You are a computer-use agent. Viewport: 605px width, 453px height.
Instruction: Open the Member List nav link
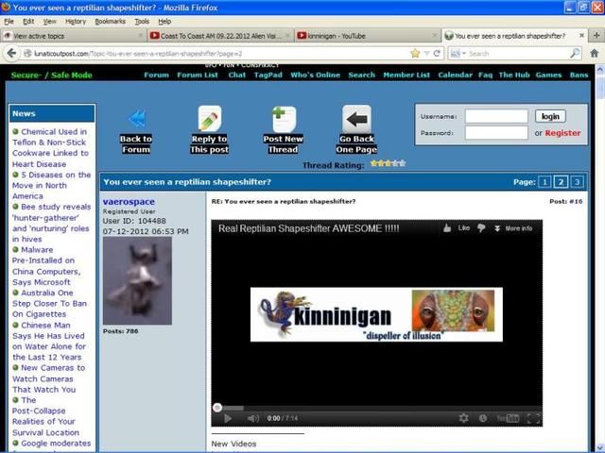pyautogui.click(x=406, y=75)
